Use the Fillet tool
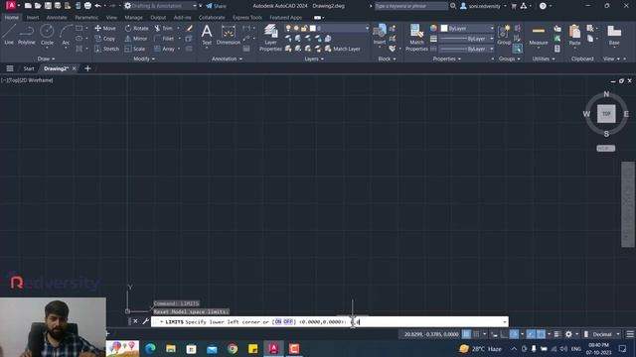This screenshot has height=357, width=636. [164, 39]
